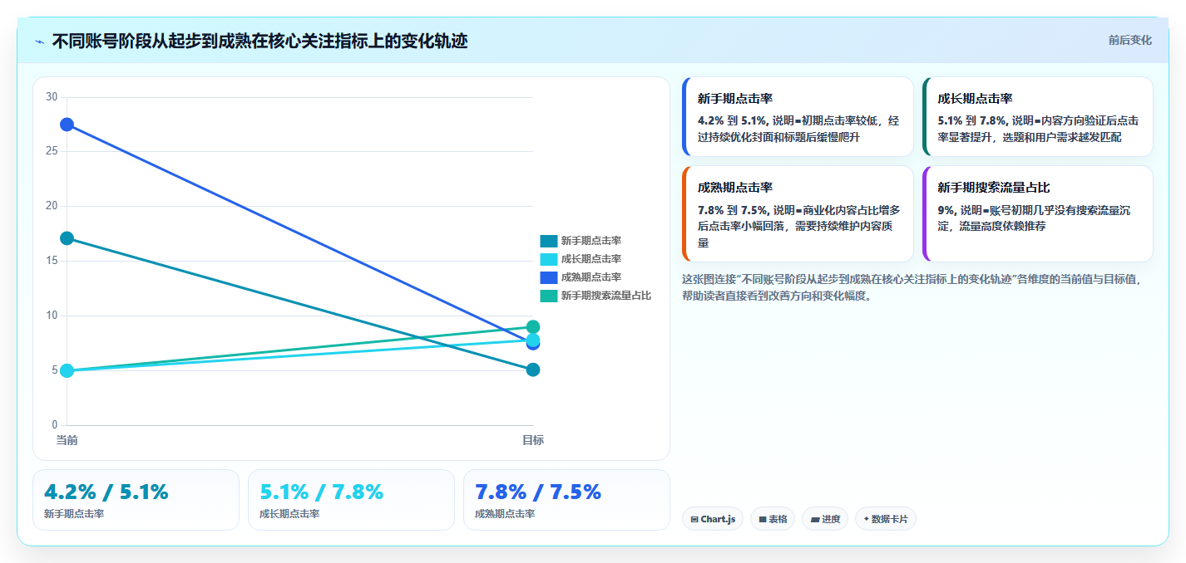Toggle the 新手期点击率 legend swatch
1186x563 pixels.
pos(548,241)
